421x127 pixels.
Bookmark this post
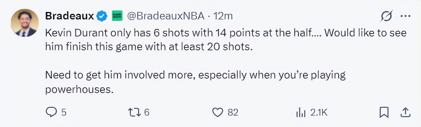(x=384, y=112)
